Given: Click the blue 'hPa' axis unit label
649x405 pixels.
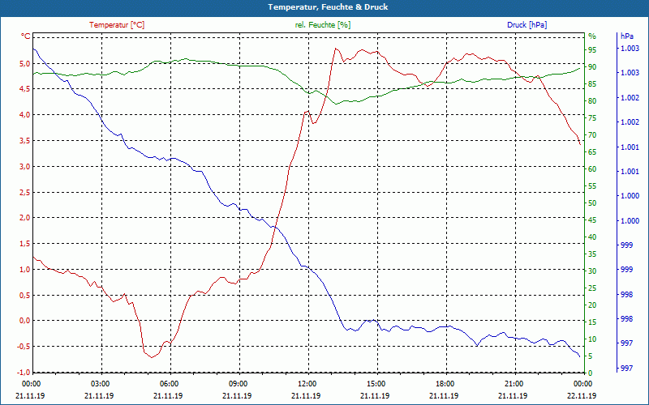Looking at the screenshot, I should point(626,36).
